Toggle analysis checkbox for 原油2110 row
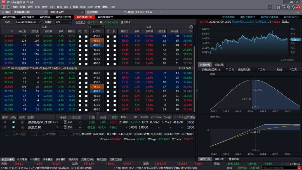The image size is (302, 170). coord(13,127)
